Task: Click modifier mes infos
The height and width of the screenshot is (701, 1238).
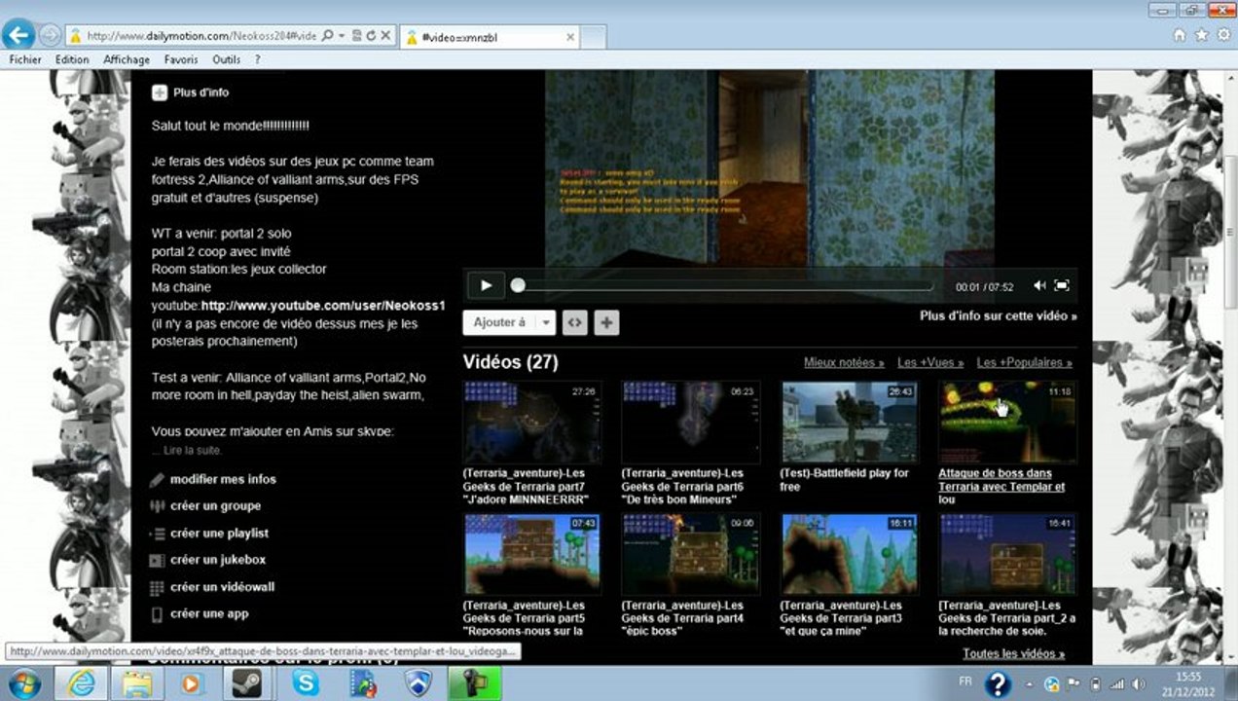Action: [223, 479]
